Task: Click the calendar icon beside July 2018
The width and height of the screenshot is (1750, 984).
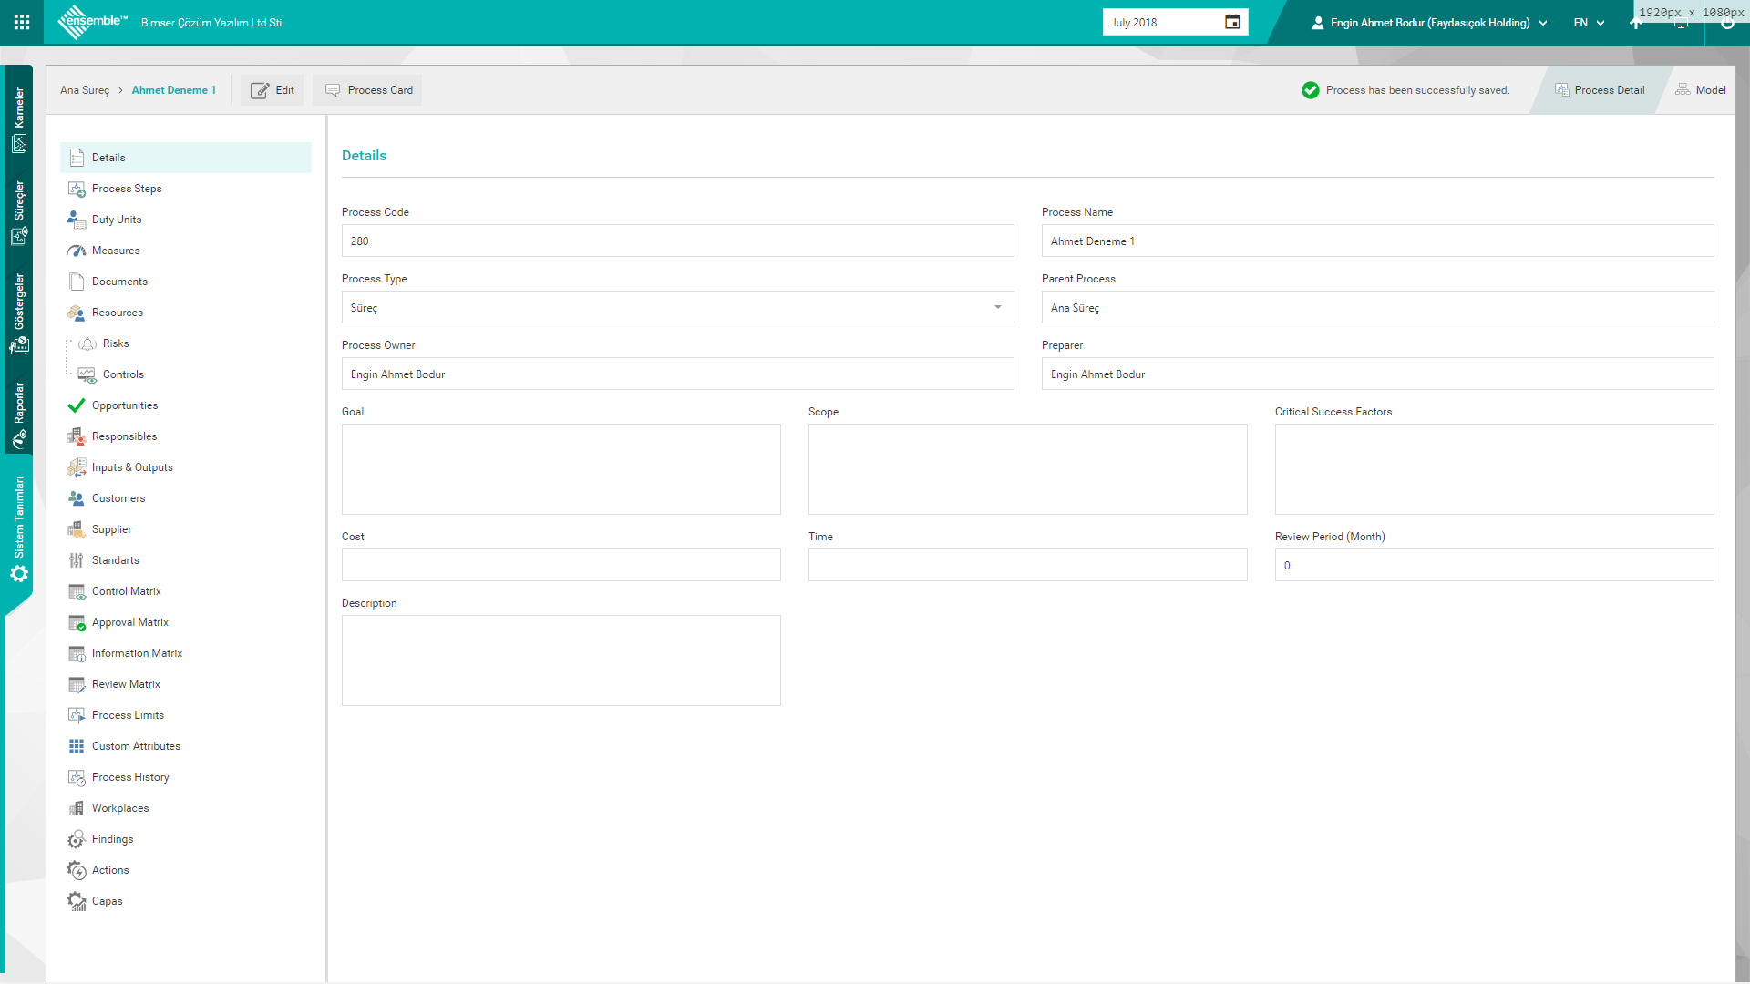Action: 1232,22
